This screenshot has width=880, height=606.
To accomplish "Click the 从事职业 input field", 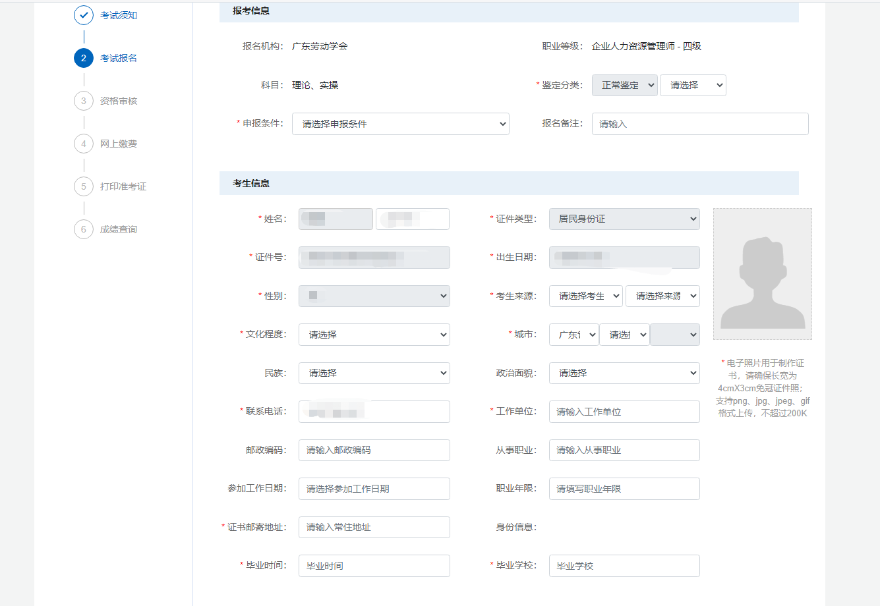I will [x=624, y=450].
